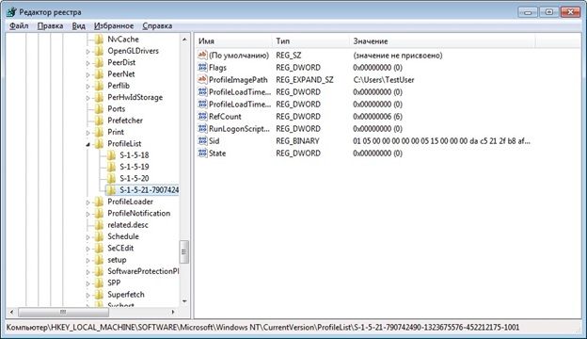Image resolution: width=587 pixels, height=339 pixels.
Task: Click the ProfileLoader folder icon
Action: coord(99,202)
